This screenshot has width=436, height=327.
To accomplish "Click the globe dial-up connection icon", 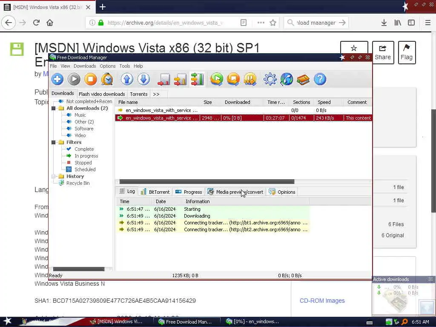I will (287, 79).
